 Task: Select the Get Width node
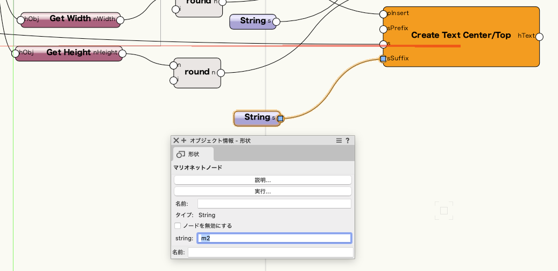coord(70,19)
